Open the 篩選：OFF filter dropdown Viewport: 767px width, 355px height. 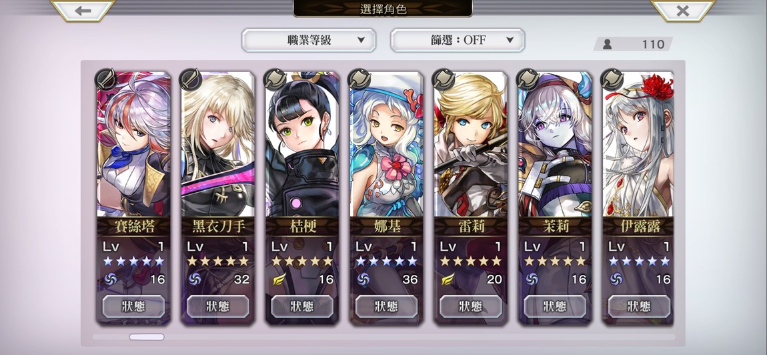tap(458, 40)
